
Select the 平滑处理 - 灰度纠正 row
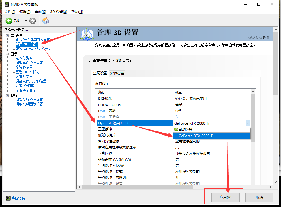pyautogui.click(x=173, y=178)
